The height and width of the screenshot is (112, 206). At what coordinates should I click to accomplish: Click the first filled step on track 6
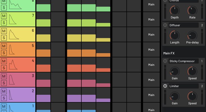[43, 38]
